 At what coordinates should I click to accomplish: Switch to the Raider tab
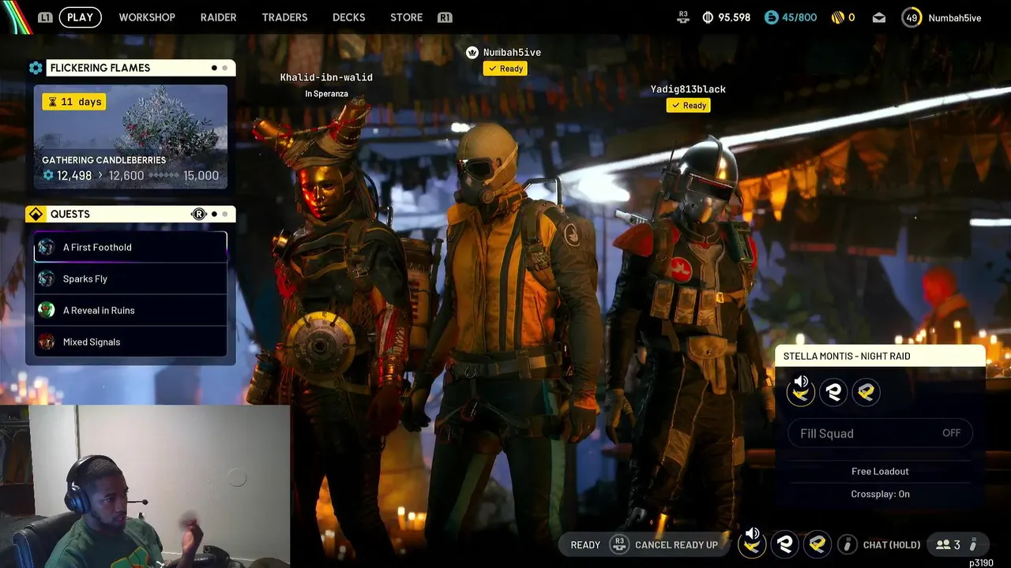[x=218, y=17]
